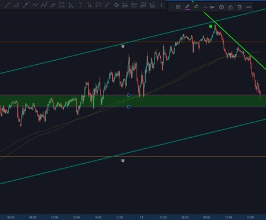Select the triangle shape tool
Screen dimensions: 266x220
click(71, 5)
